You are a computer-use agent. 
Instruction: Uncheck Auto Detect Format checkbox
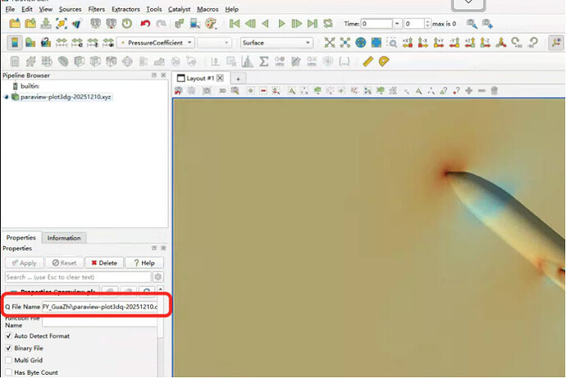(9, 336)
